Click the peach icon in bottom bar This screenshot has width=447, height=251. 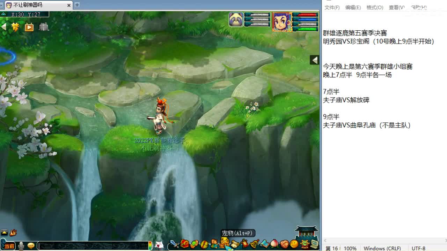[x=274, y=244]
